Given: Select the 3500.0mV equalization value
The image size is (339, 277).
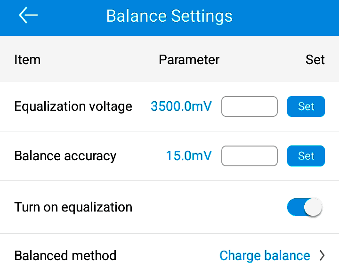Looking at the screenshot, I should [181, 106].
